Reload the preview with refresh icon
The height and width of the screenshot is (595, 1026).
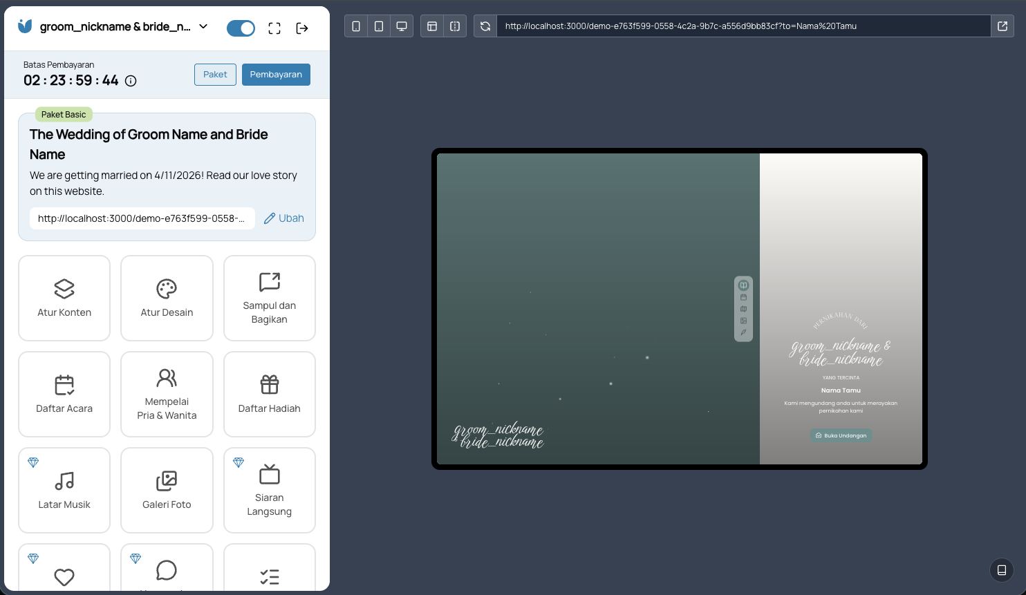485,26
